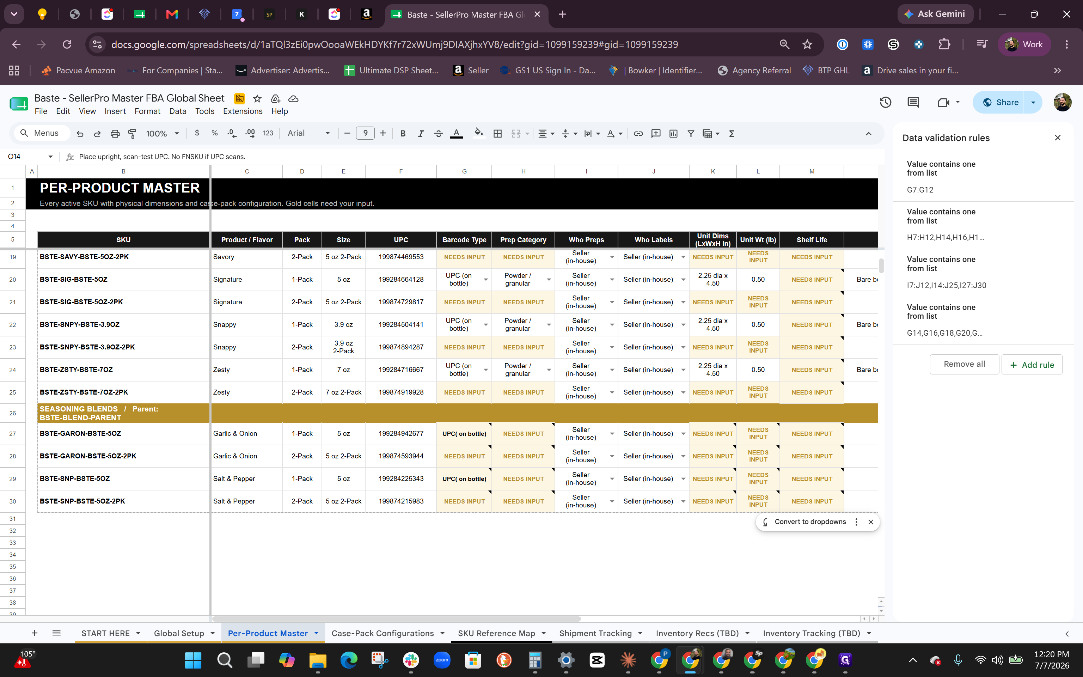Add comment icon in toolbar
This screenshot has height=677, width=1083.
click(x=656, y=133)
